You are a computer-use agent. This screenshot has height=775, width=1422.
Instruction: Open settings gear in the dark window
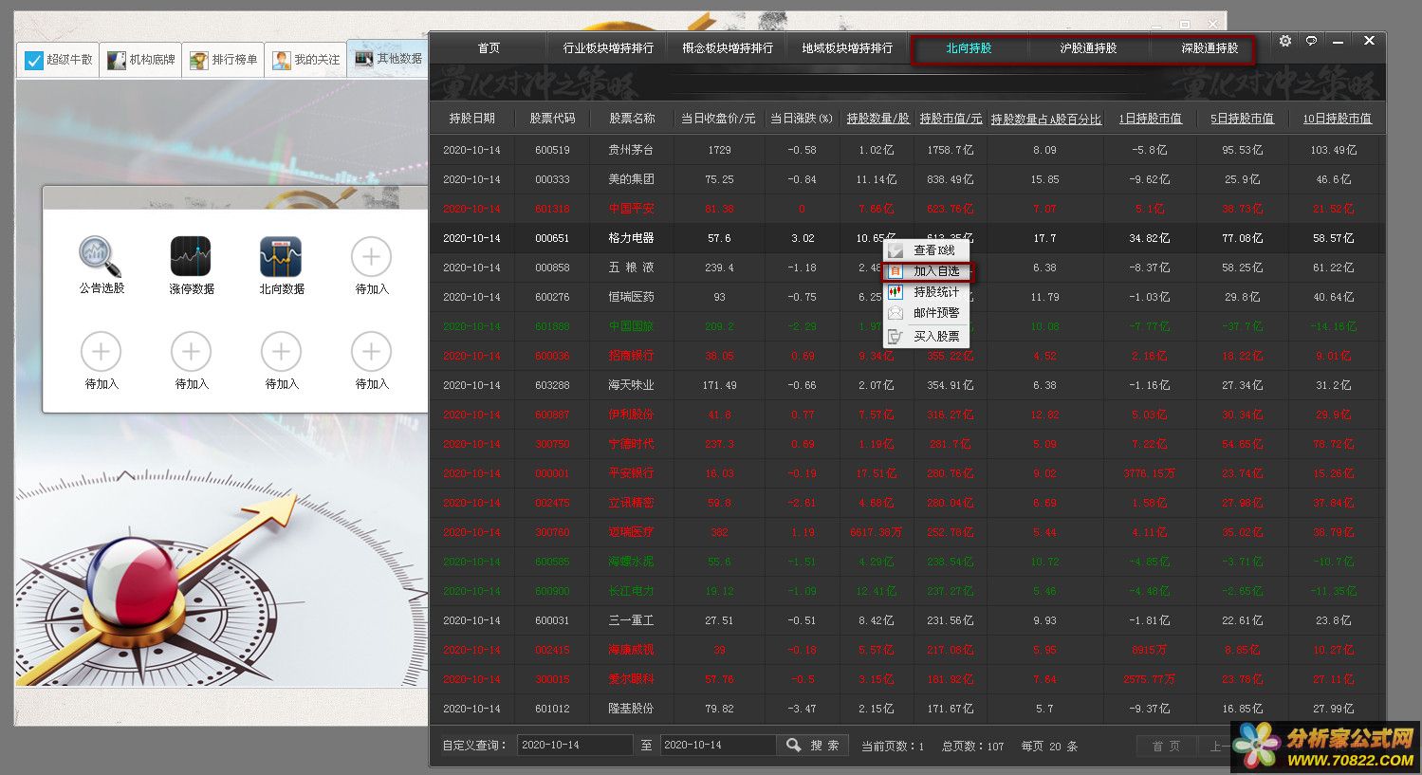tap(1285, 41)
